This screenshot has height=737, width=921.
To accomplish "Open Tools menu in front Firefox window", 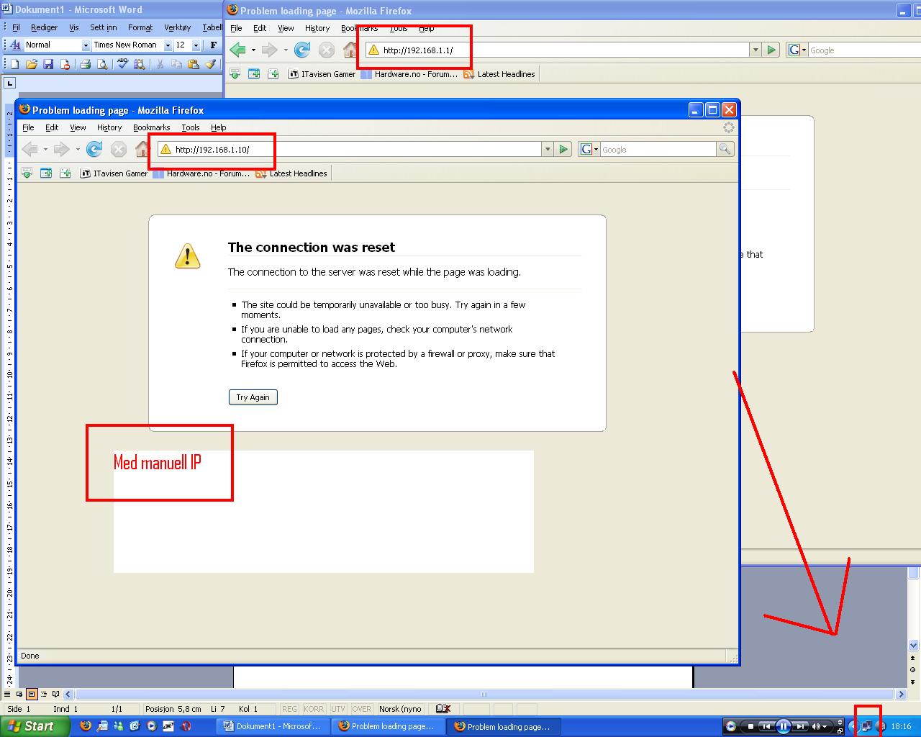I will pyautogui.click(x=190, y=127).
